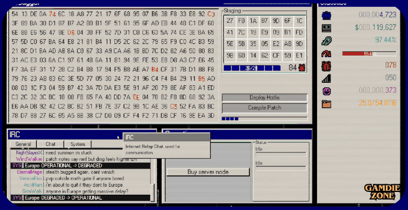Click VenomKiss's pvp north gate message

(x=85, y=178)
